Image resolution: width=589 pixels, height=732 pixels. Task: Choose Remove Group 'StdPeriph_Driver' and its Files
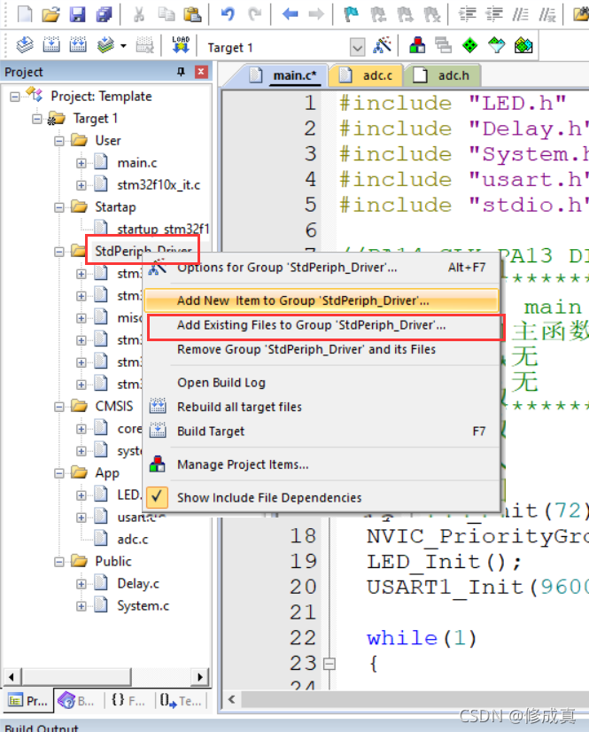point(322,349)
